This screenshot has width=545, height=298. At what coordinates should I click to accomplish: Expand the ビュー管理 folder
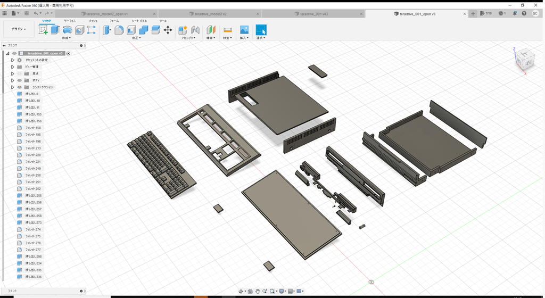(x=12, y=67)
